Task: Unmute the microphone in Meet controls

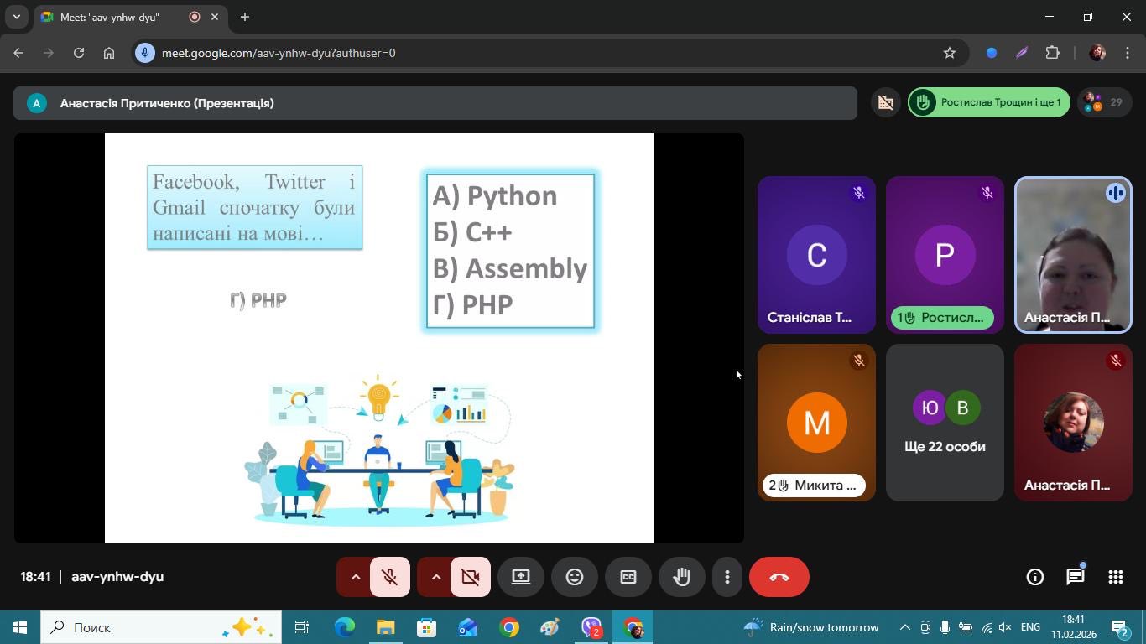Action: [x=389, y=577]
